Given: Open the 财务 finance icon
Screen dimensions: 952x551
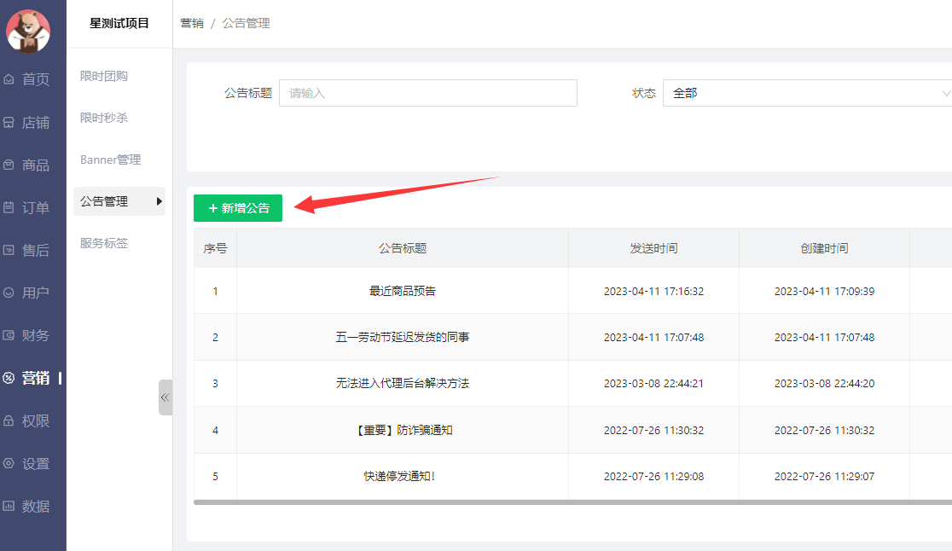Looking at the screenshot, I should 9,335.
